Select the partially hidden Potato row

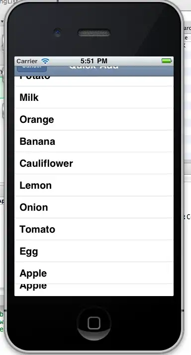click(94, 81)
